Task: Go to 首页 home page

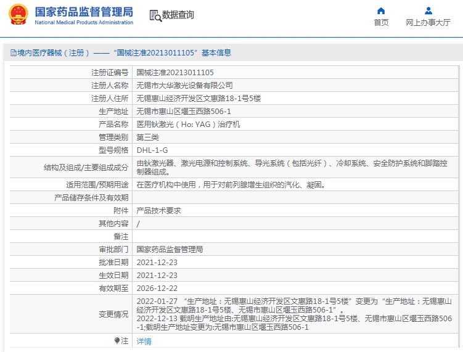Action: pos(381,22)
